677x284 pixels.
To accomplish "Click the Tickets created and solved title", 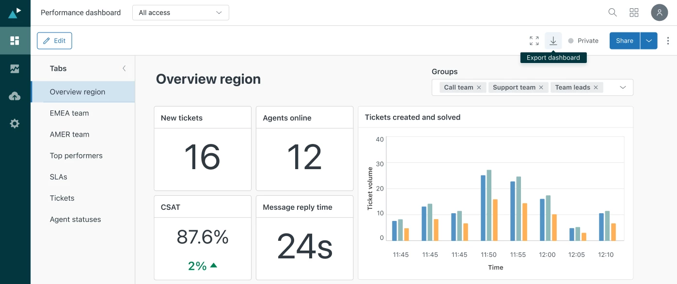I will (412, 117).
